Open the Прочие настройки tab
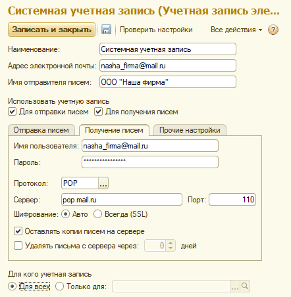Screen dimensions: 291x297 tap(190, 130)
